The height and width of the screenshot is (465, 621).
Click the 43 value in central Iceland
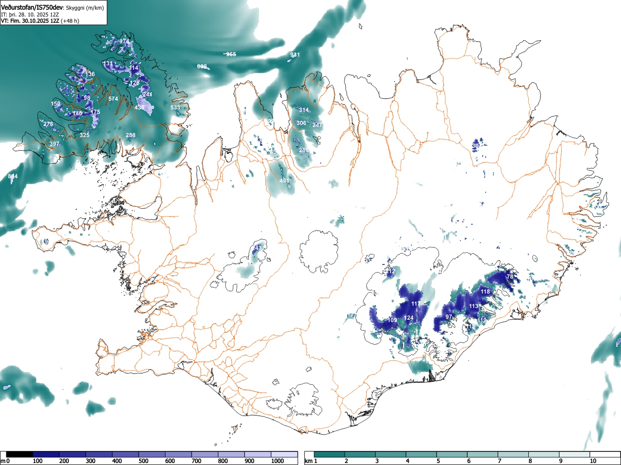258,248
